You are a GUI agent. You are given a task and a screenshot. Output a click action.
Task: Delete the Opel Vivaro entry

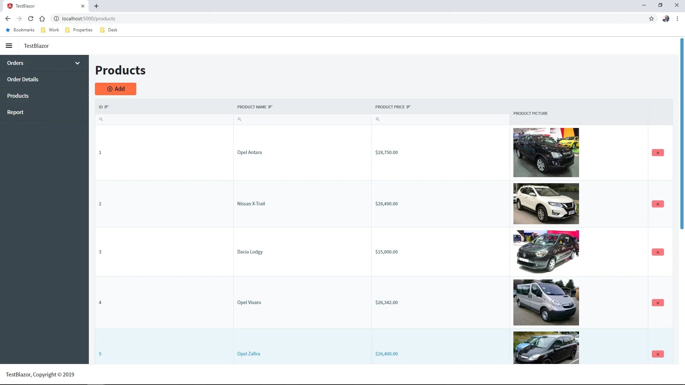[658, 302]
